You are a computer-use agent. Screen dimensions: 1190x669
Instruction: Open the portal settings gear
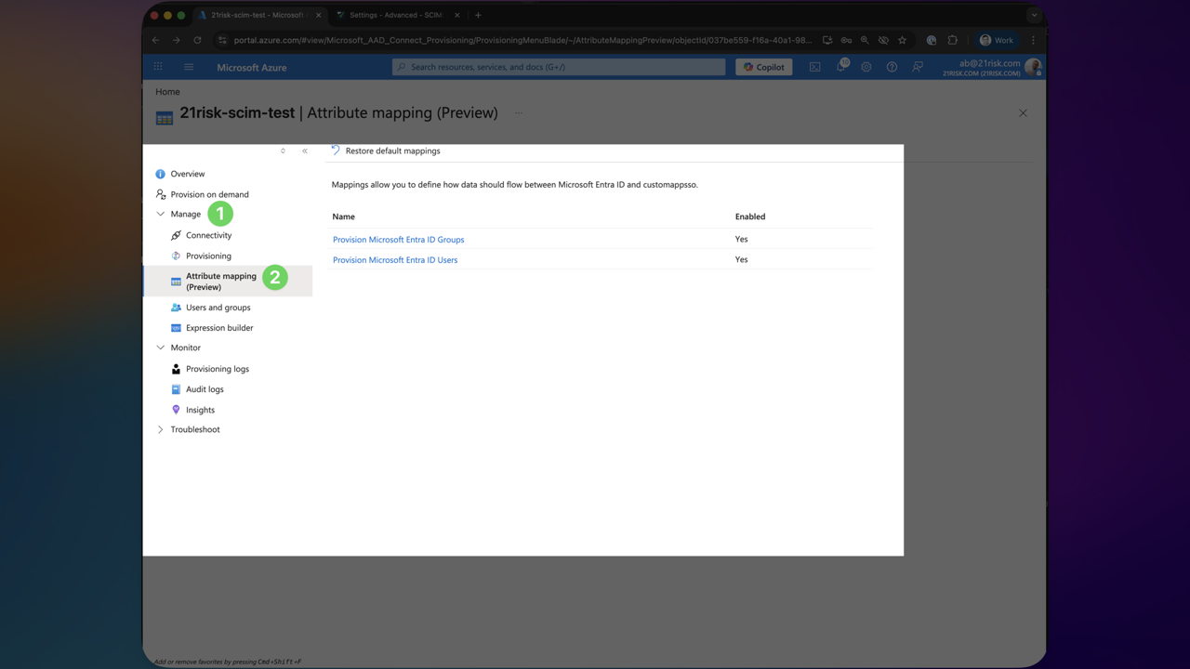[866, 66]
